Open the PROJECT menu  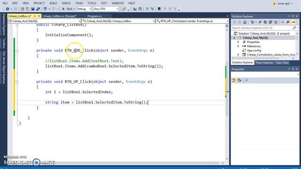click(x=39, y=3)
